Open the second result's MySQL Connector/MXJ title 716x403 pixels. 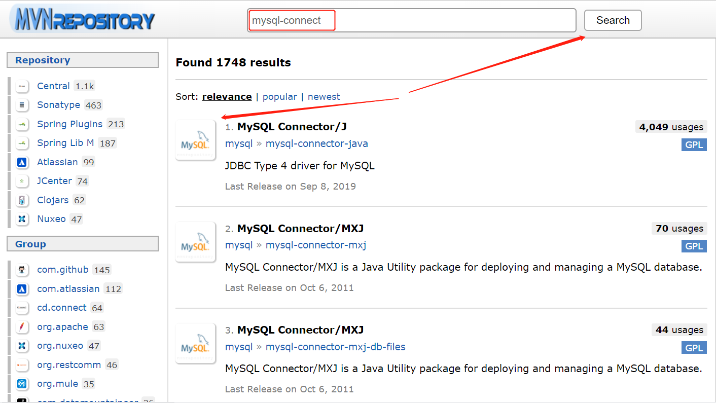(301, 229)
